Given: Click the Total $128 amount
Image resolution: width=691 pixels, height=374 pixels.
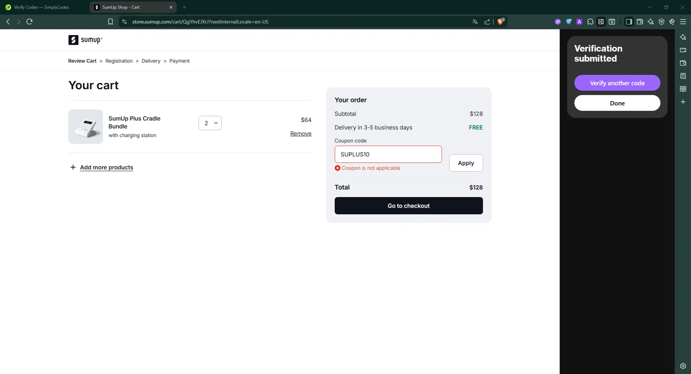Looking at the screenshot, I should pyautogui.click(x=476, y=187).
